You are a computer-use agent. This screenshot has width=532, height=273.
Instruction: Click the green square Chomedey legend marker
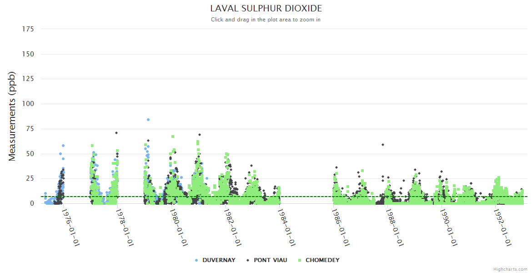click(300, 260)
